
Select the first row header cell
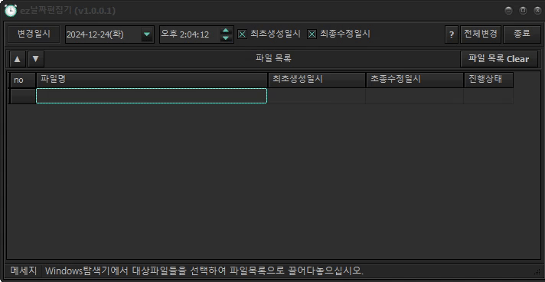(x=23, y=96)
